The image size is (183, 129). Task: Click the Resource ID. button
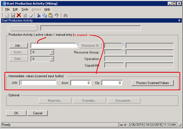tap(90, 46)
